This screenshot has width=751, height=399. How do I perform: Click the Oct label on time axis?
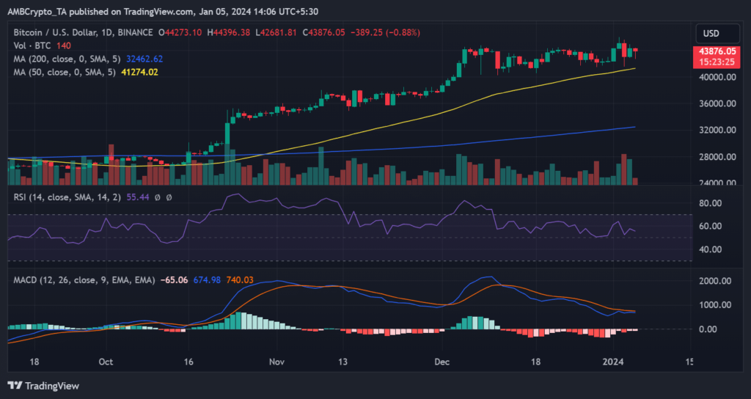(106, 362)
